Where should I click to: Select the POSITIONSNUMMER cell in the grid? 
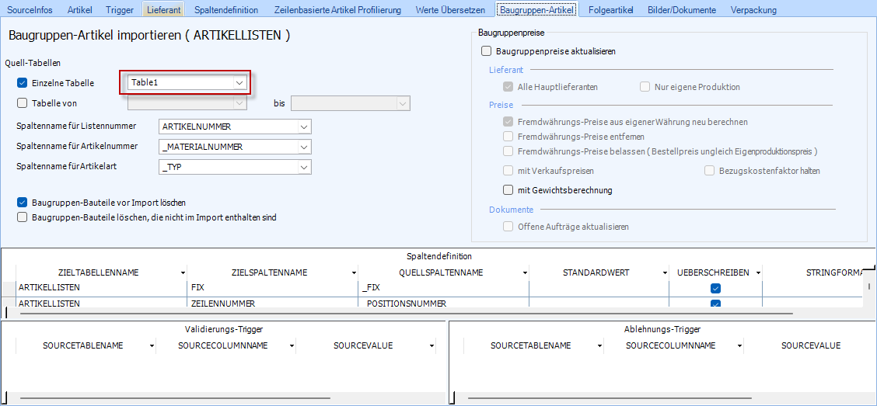tap(443, 304)
